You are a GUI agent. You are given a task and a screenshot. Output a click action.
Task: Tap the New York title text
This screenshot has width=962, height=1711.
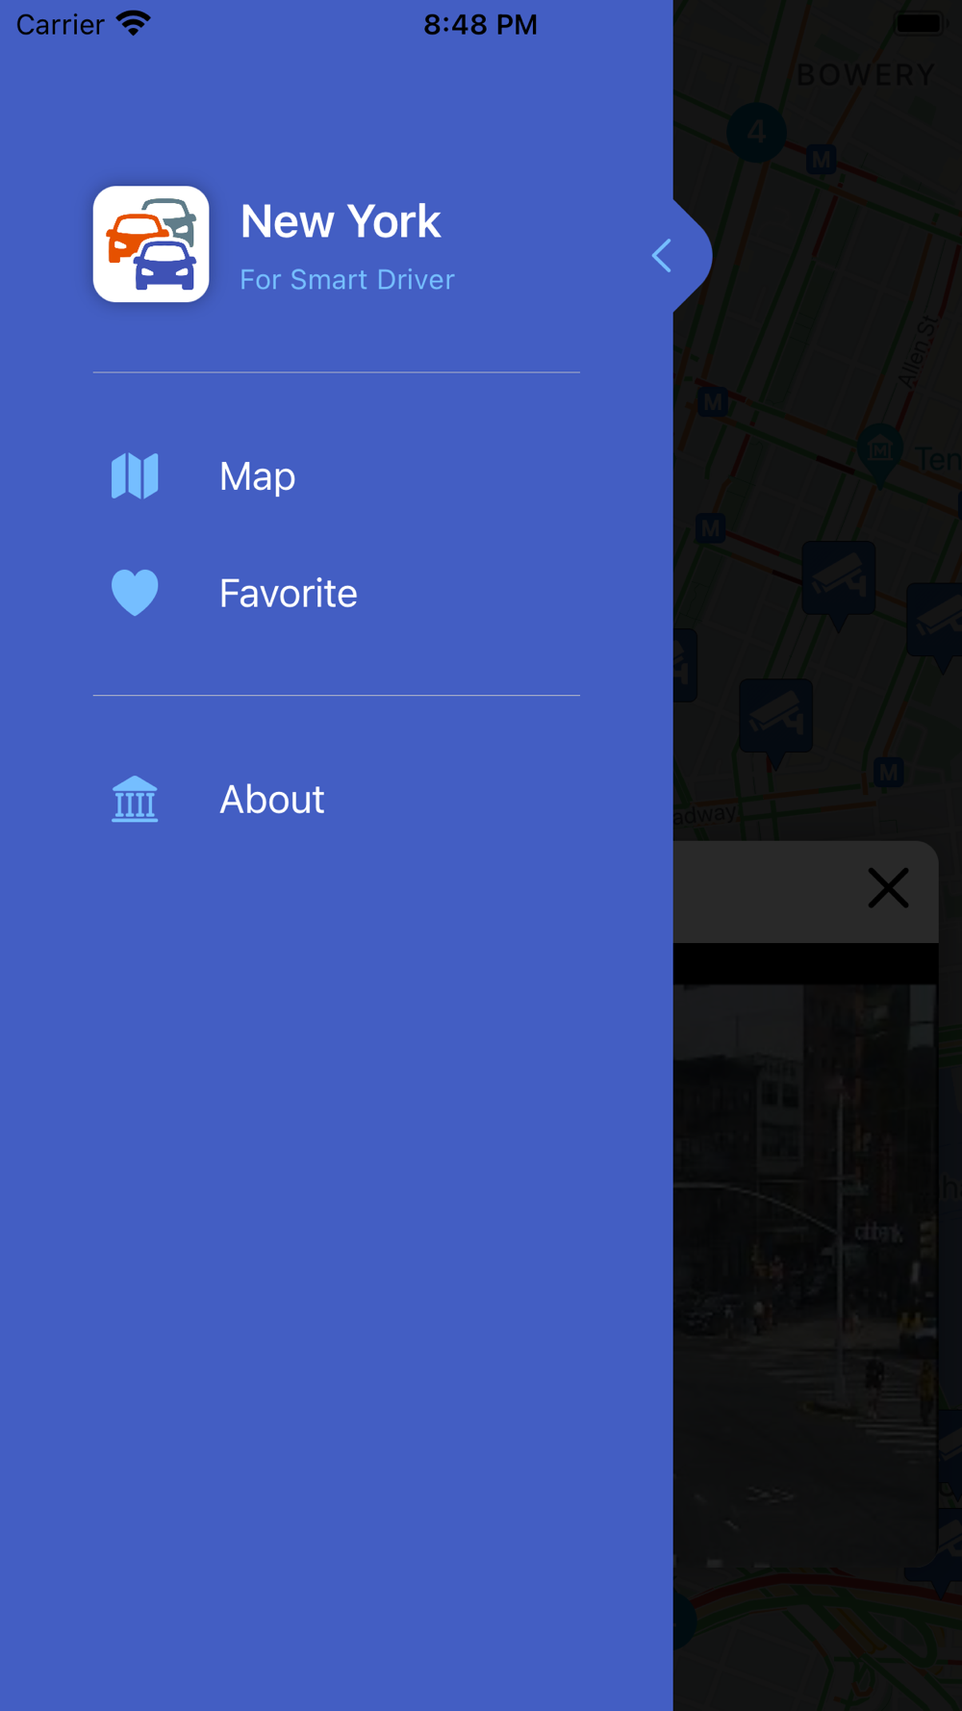(x=341, y=221)
